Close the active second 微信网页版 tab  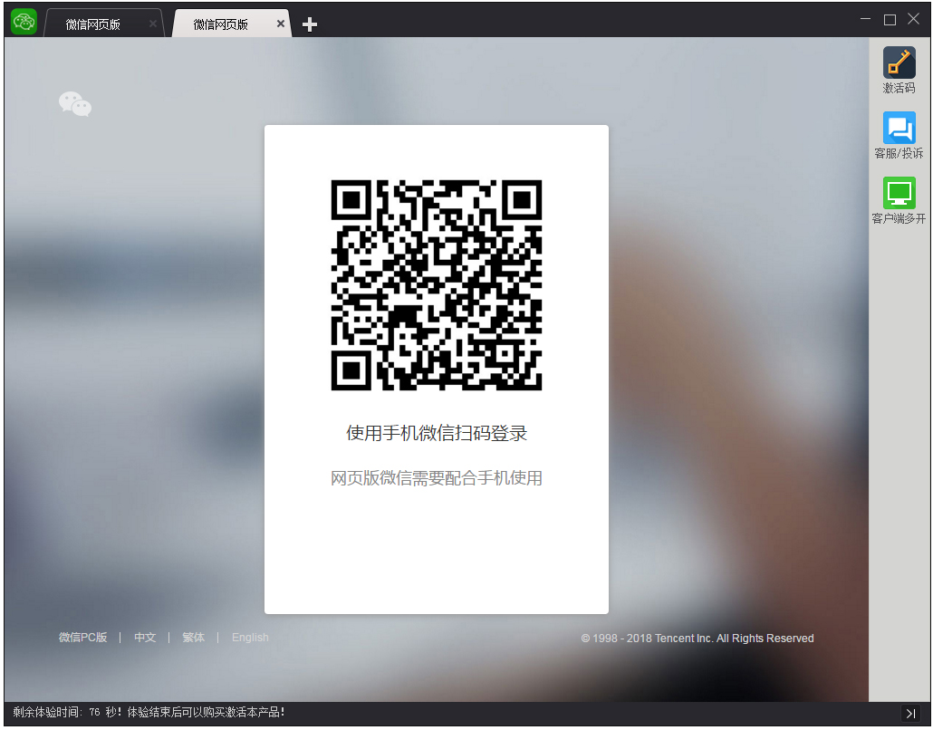[x=280, y=24]
